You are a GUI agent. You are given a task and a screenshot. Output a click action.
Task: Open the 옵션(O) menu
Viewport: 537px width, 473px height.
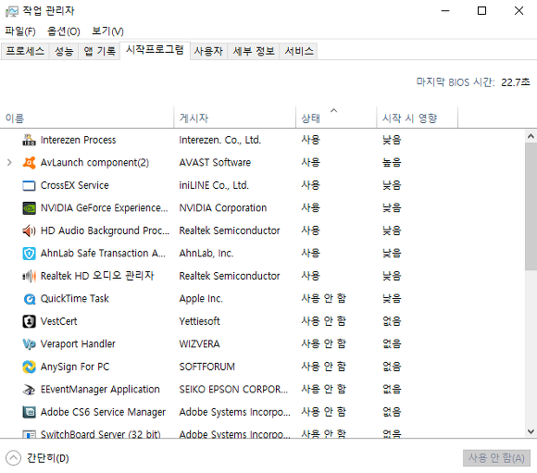64,31
